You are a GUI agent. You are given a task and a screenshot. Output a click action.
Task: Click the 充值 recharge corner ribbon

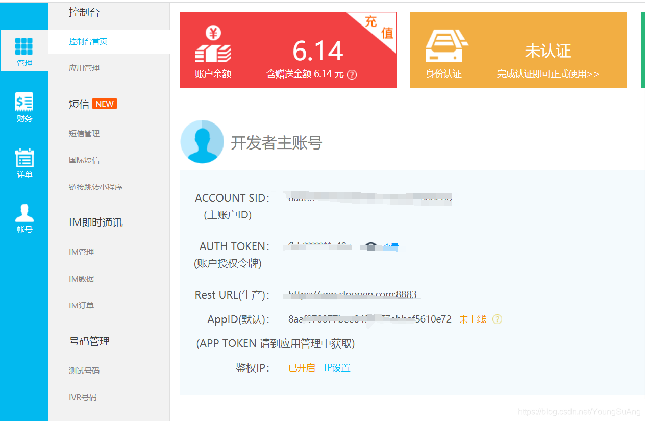coord(379,28)
